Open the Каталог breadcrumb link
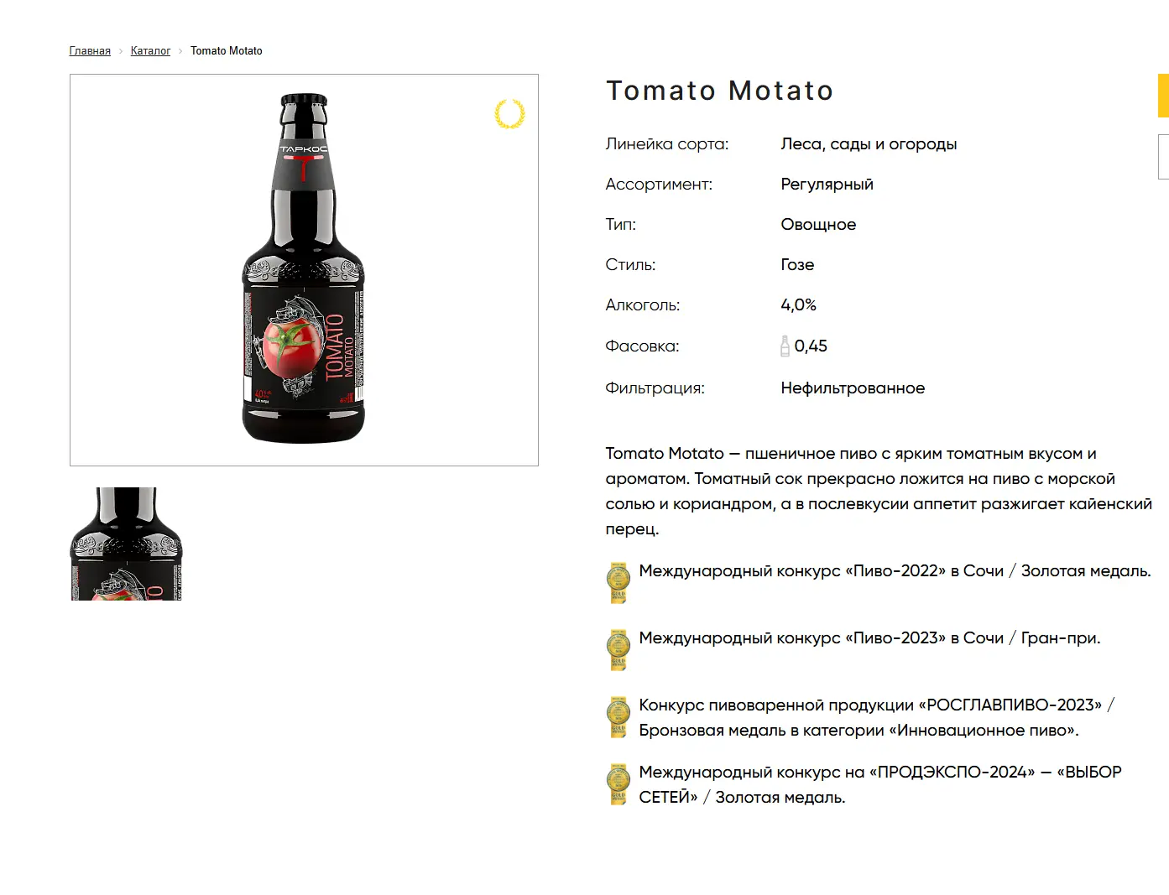 (x=150, y=51)
